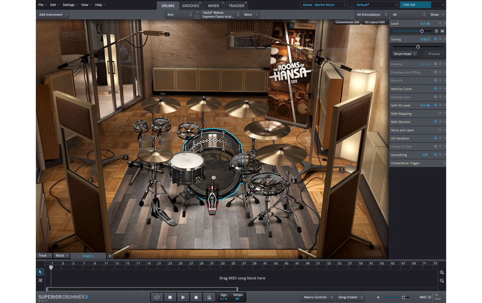The width and height of the screenshot is (482, 303).
Task: Enable the Reverse power button
Action: pyautogui.click(x=435, y=64)
